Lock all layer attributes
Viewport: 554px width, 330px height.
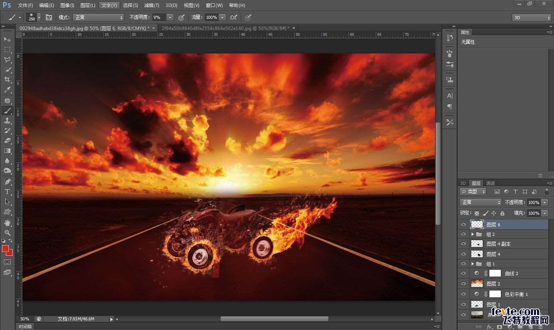(x=502, y=213)
